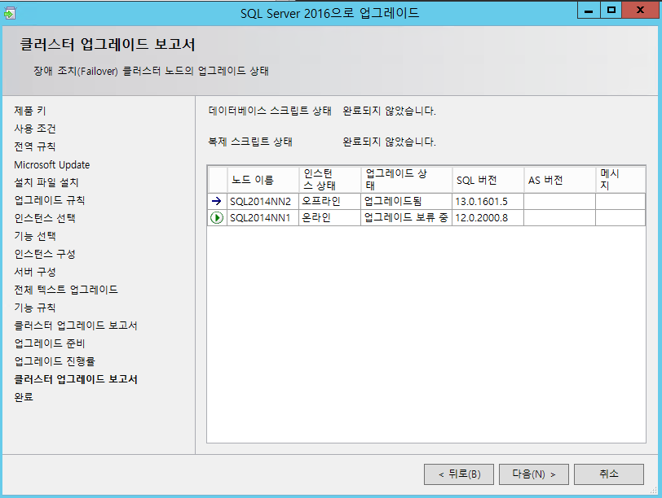This screenshot has width=662, height=498.
Task: Select the 서버 구성 step
Action: pos(35,272)
